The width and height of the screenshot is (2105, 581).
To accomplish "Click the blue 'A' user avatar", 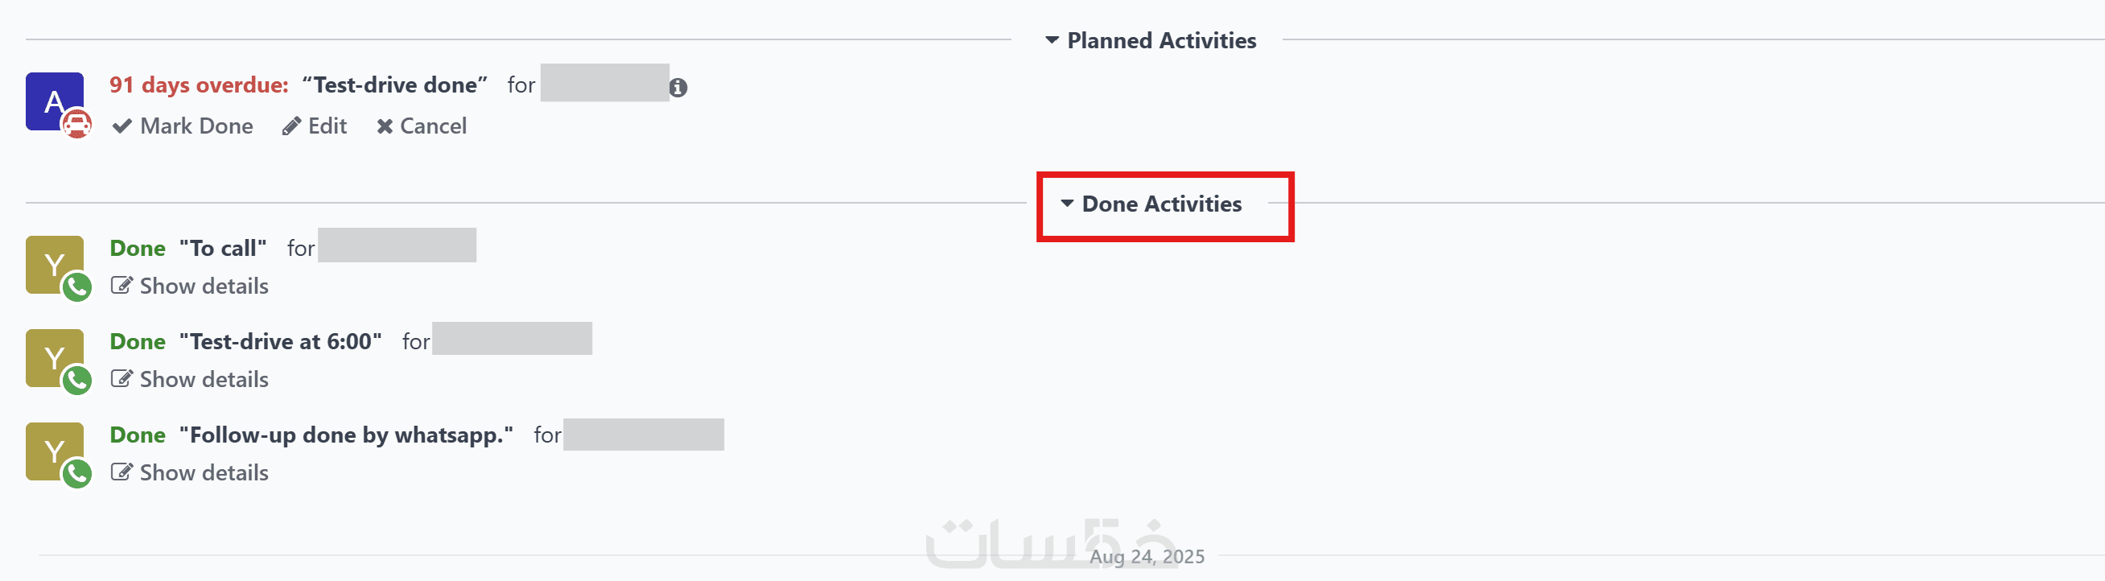I will (51, 99).
